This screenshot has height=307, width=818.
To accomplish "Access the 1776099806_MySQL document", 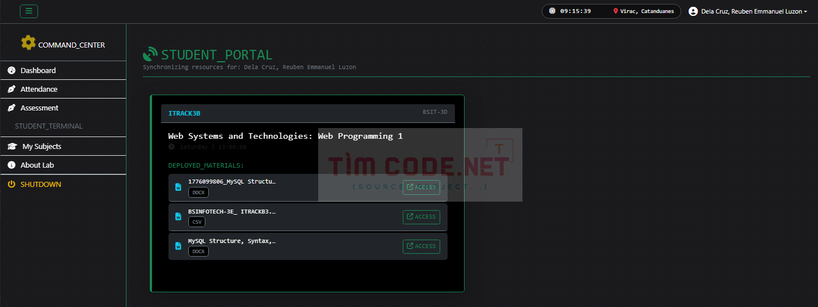I will (x=421, y=187).
